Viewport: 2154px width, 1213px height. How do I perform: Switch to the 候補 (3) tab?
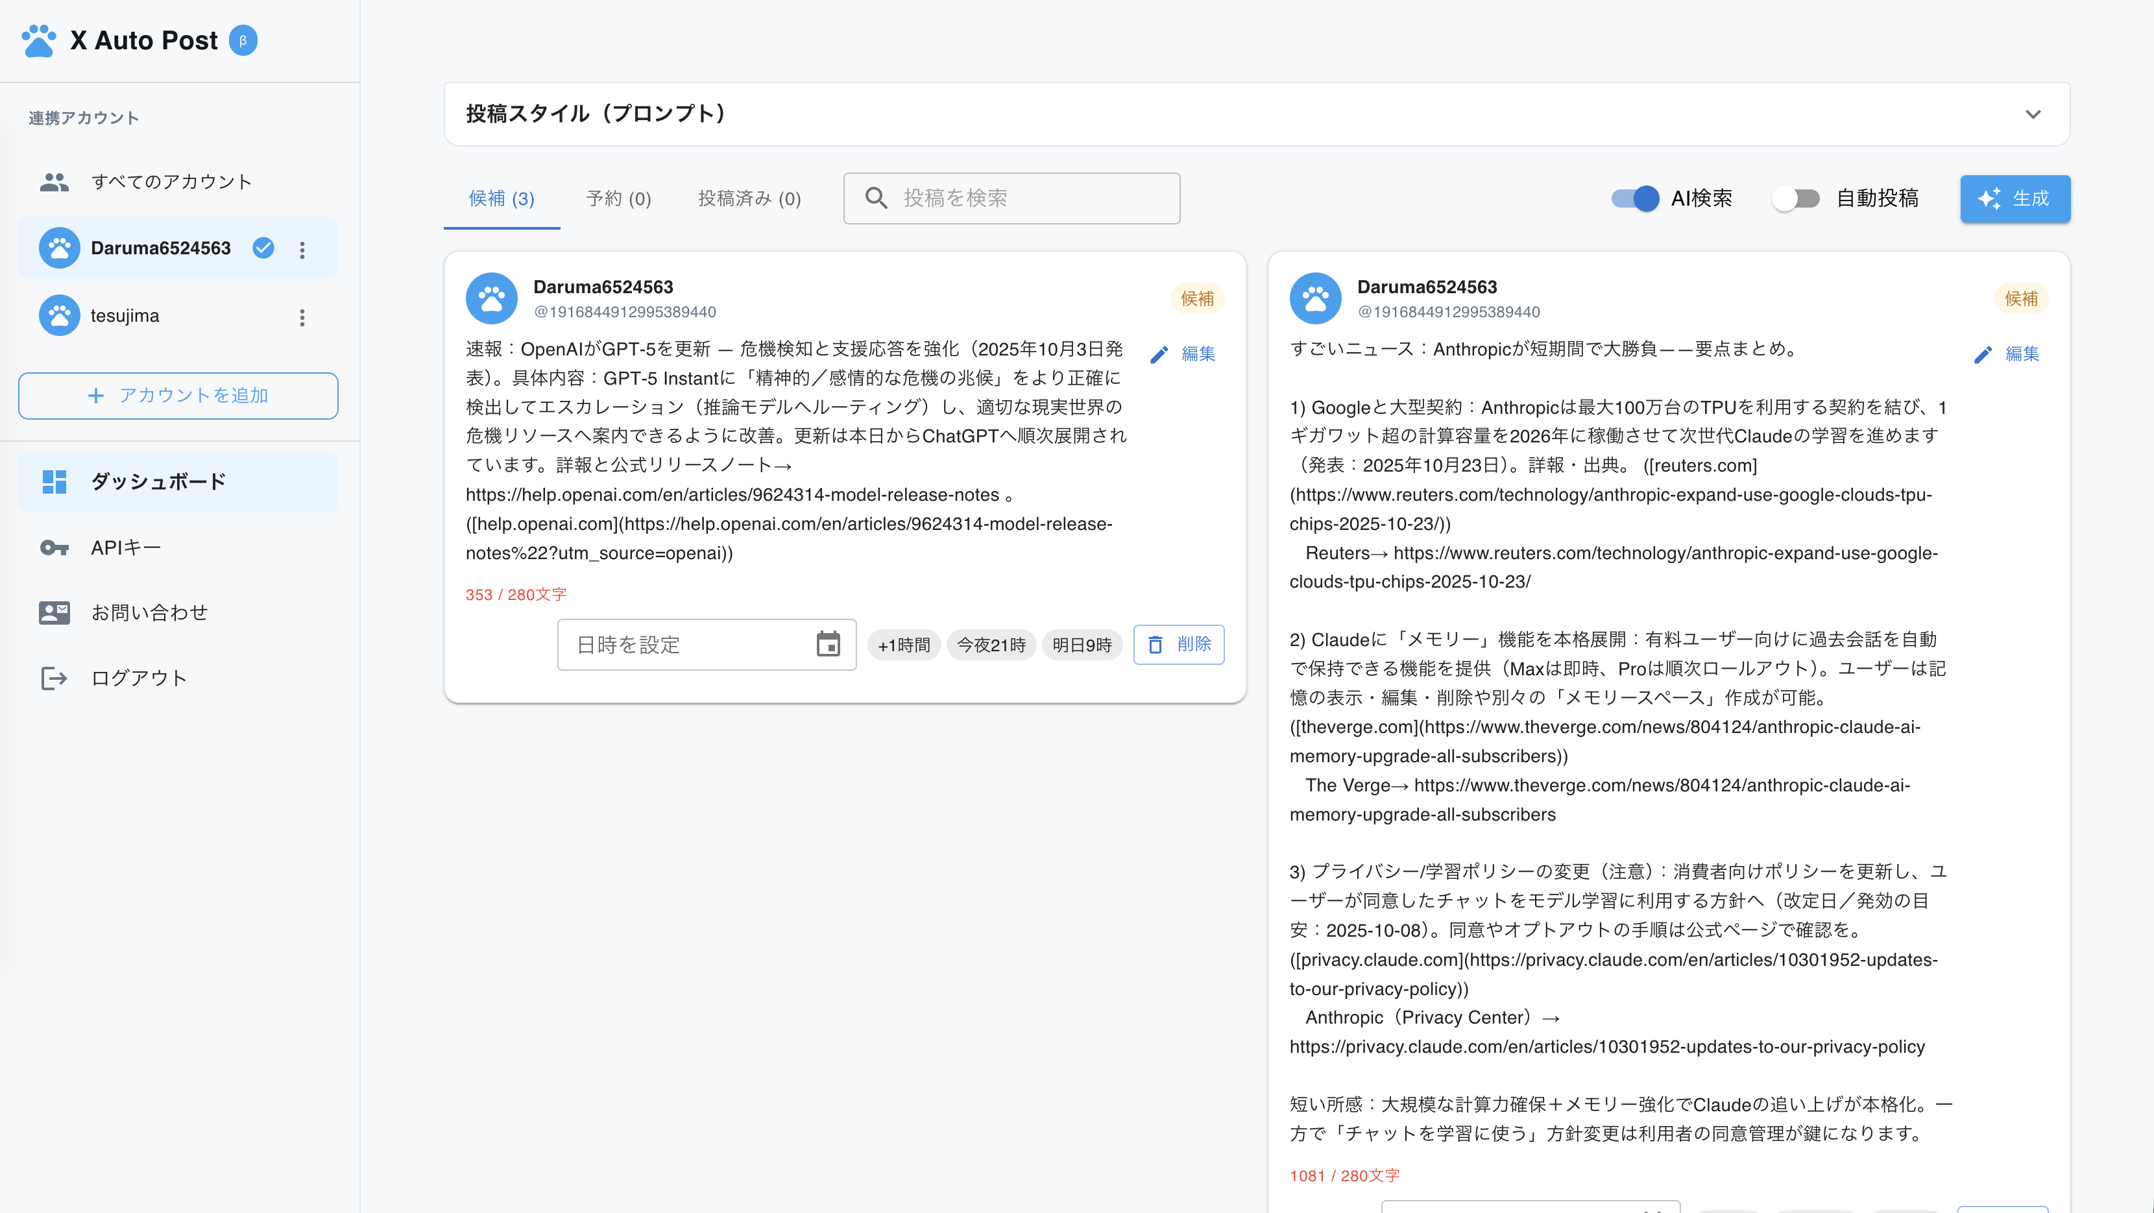502,199
